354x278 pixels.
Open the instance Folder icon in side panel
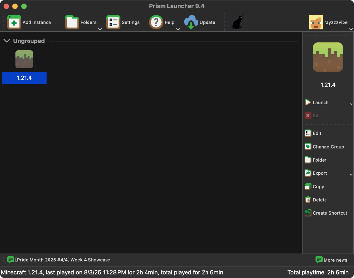(308, 160)
